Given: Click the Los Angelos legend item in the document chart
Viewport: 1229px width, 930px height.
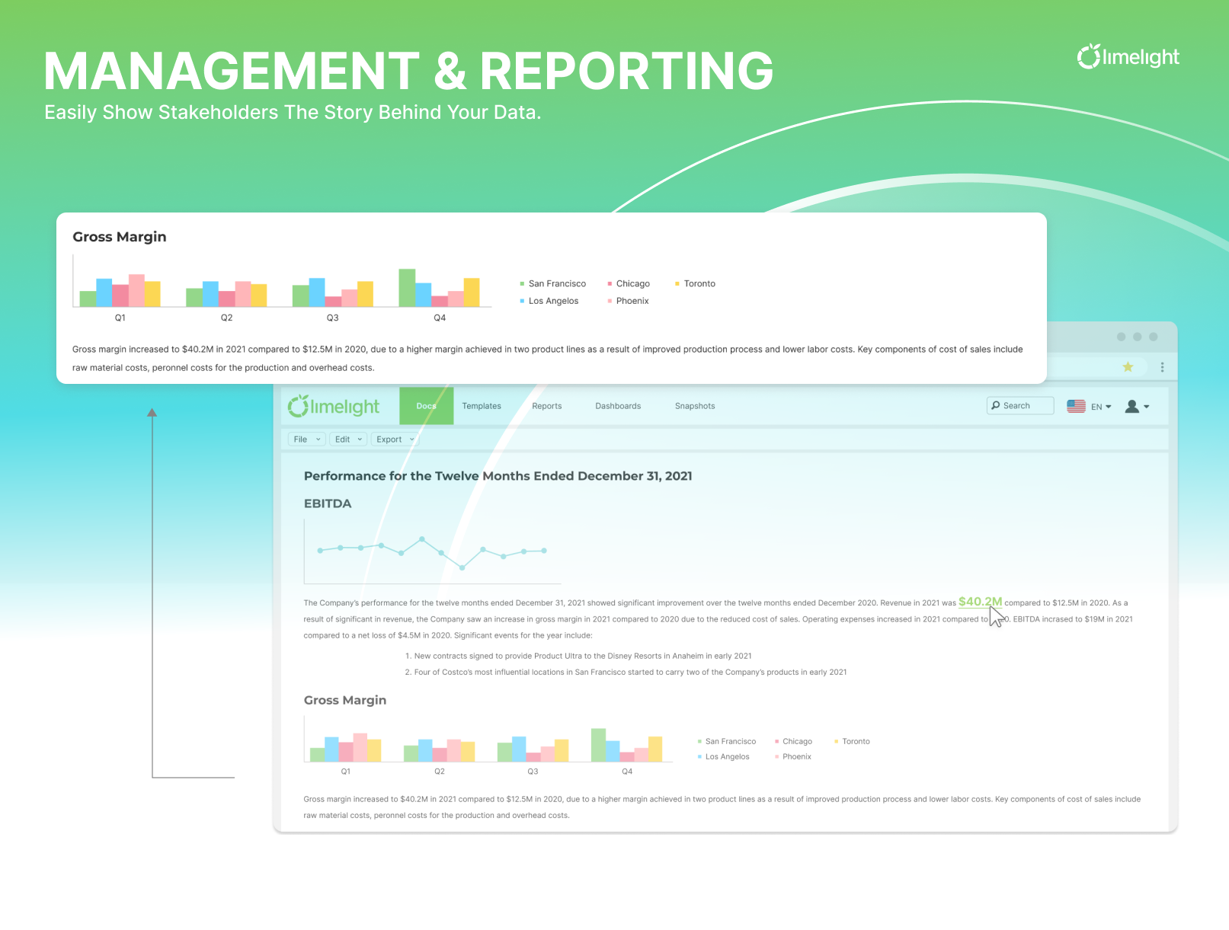Looking at the screenshot, I should pos(723,756).
